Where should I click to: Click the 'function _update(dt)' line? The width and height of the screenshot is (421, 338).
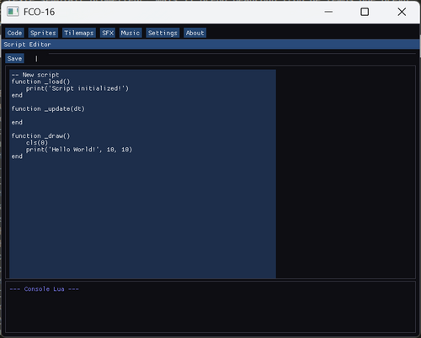[48, 108]
